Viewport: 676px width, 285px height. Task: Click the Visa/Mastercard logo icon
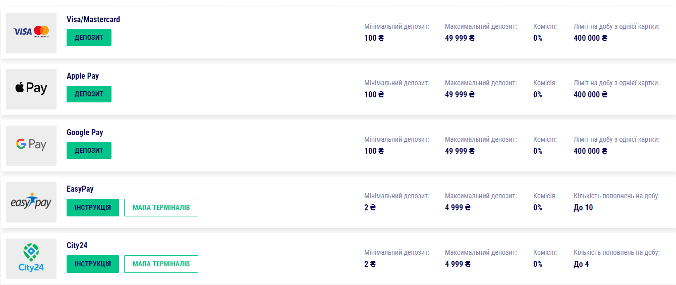(31, 32)
